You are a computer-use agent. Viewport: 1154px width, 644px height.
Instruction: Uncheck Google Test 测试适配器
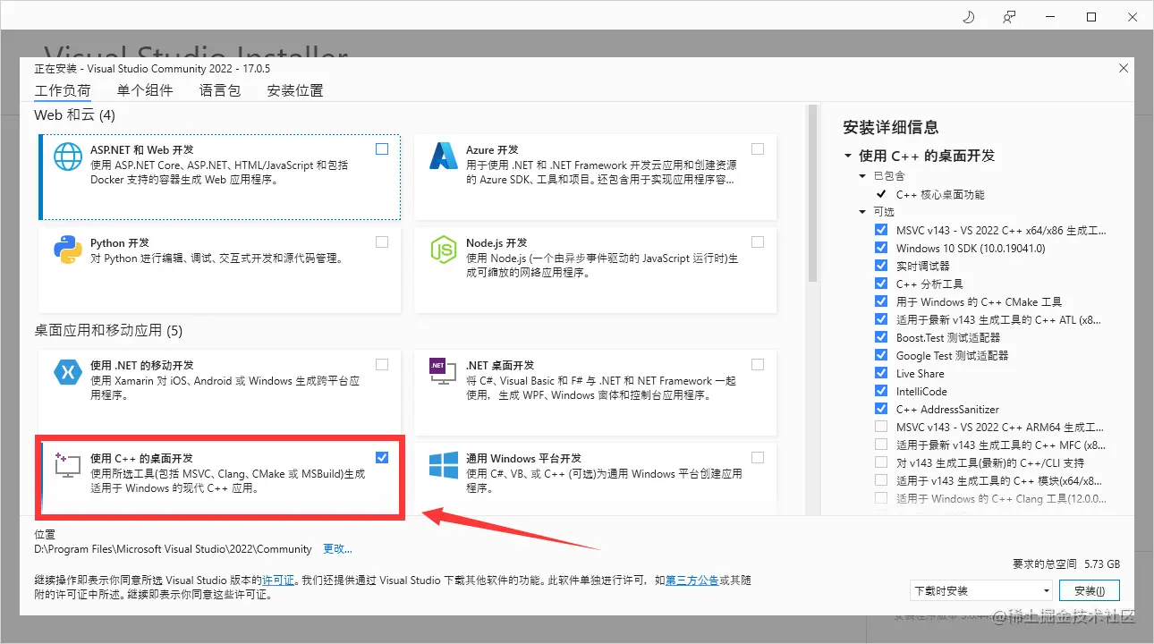[x=881, y=355]
